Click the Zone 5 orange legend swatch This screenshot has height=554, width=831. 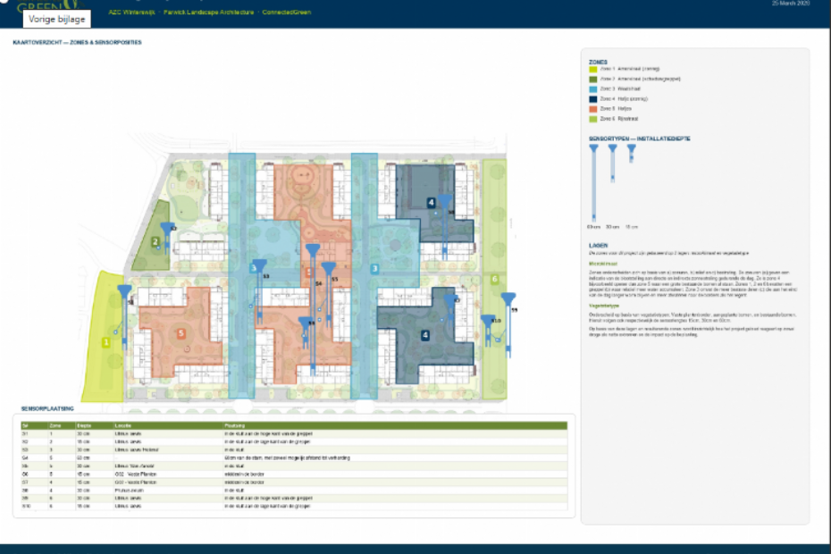pyautogui.click(x=593, y=109)
